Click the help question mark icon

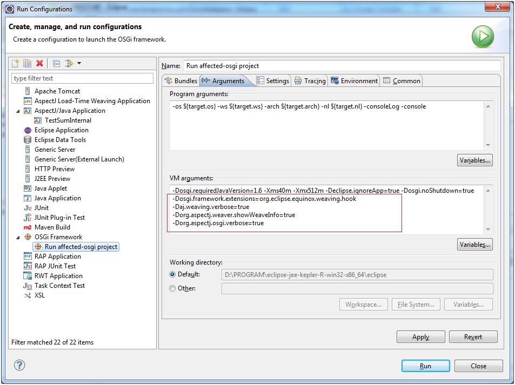(x=19, y=365)
